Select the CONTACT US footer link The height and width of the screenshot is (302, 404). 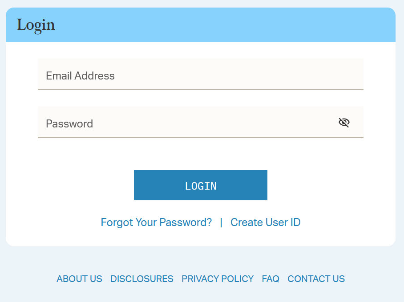[x=316, y=279]
